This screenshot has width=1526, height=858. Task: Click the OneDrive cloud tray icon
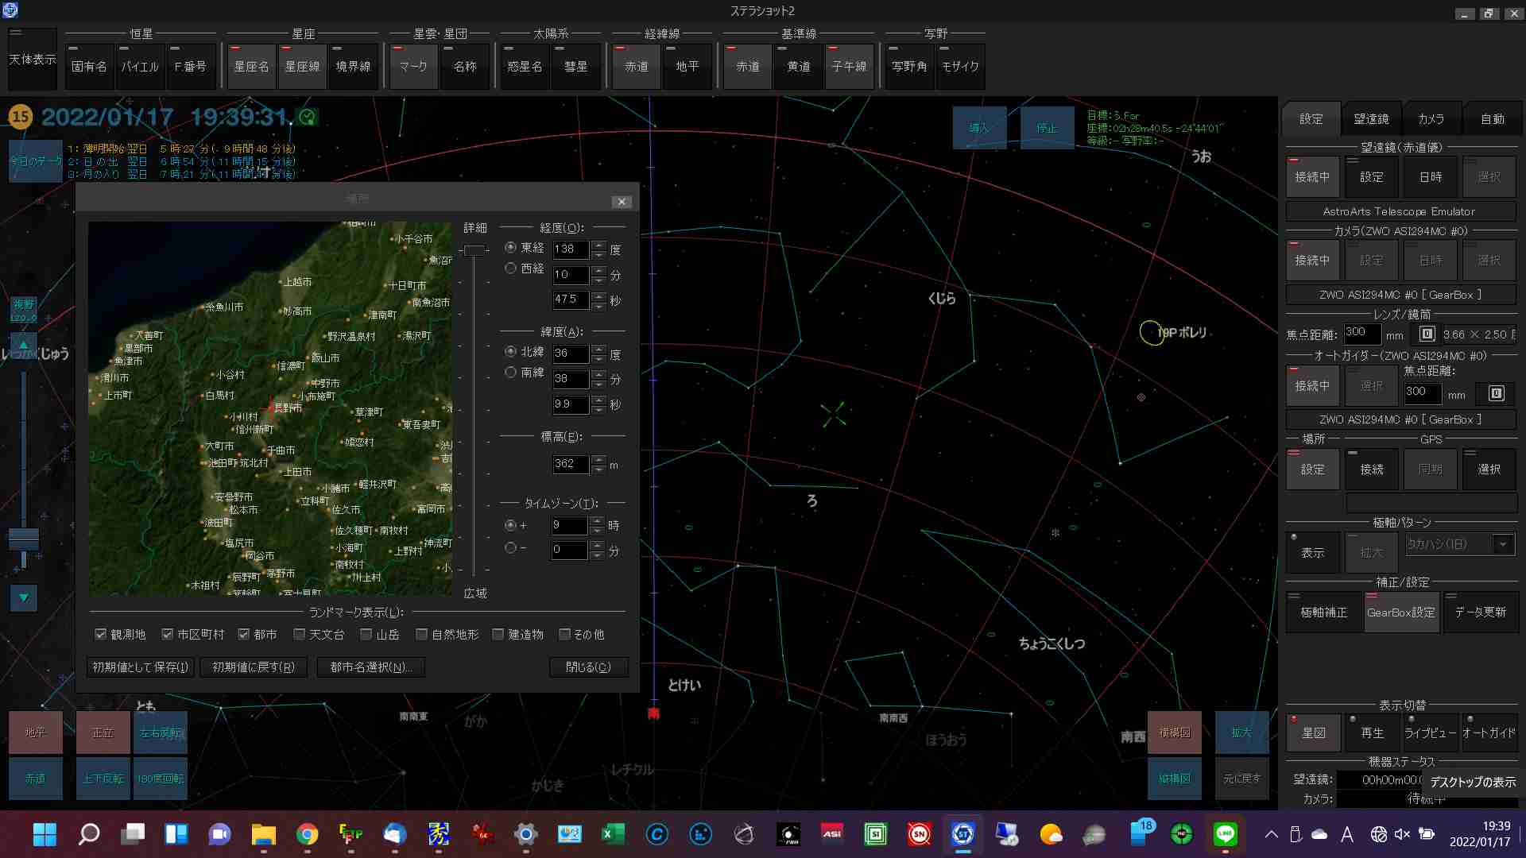[1319, 834]
